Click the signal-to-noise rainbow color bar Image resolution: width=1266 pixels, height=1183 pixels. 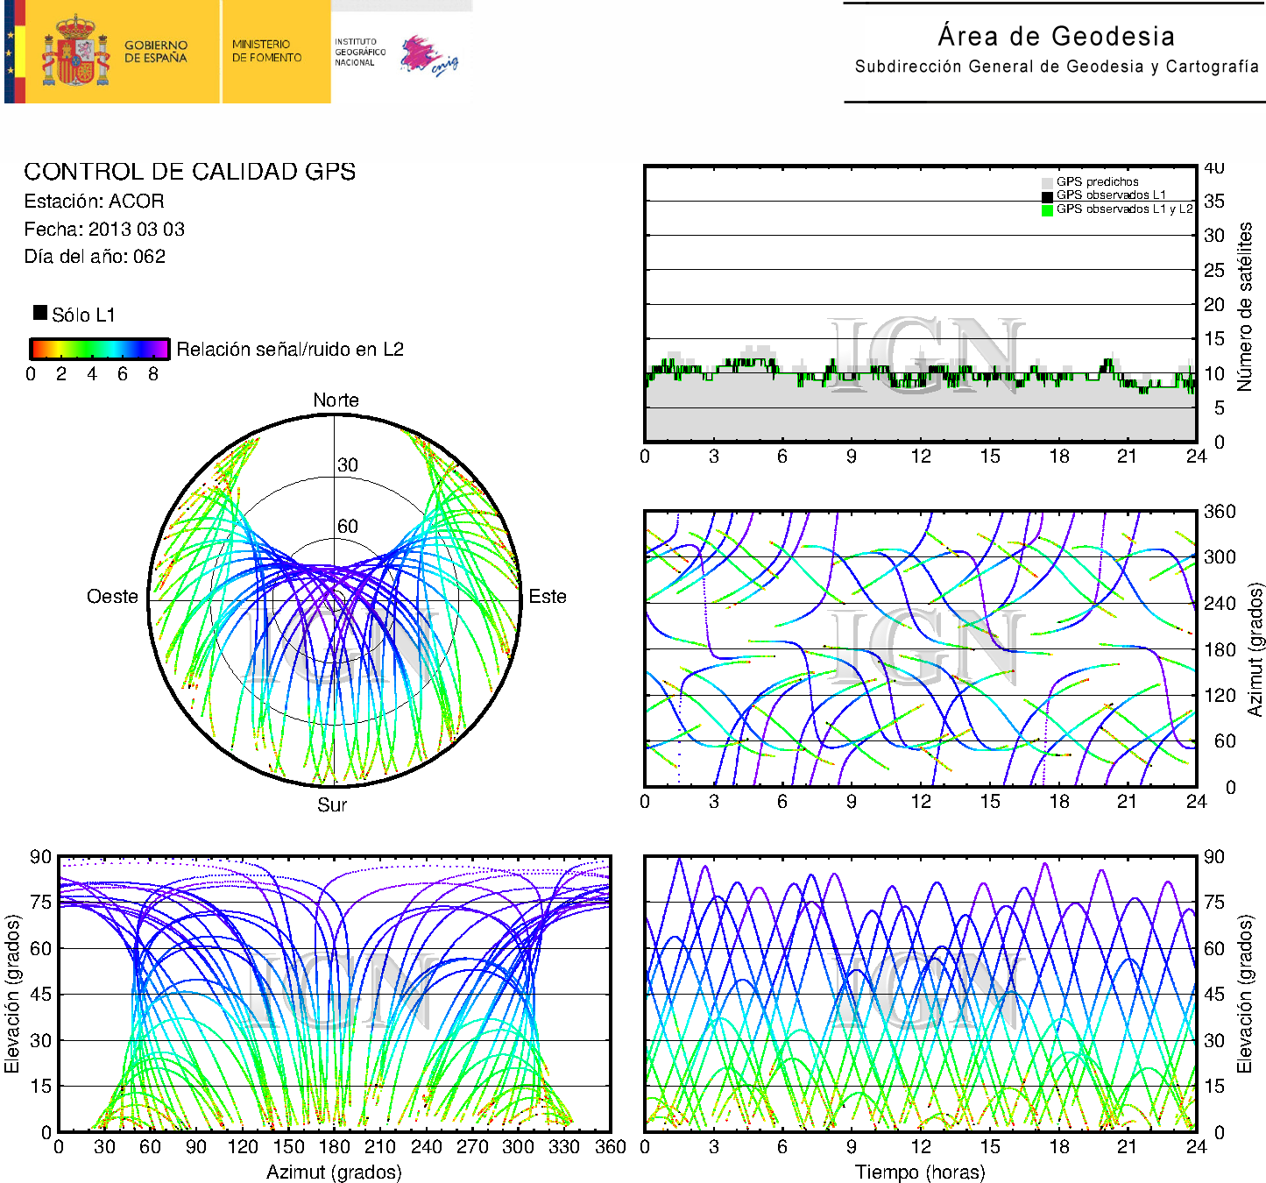[x=99, y=349]
